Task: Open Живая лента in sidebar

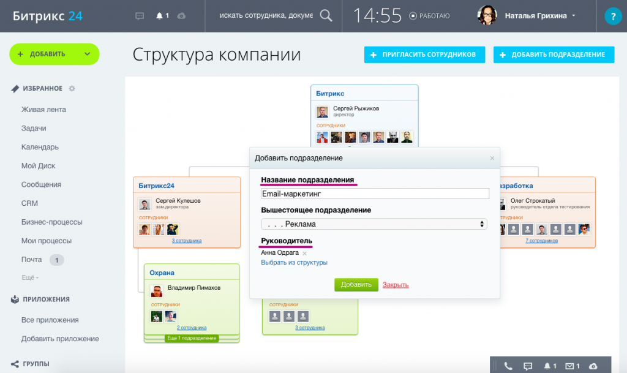Action: [x=43, y=110]
